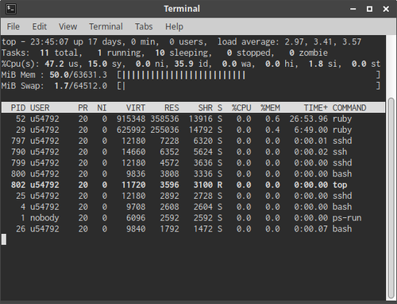Click the nobody user name
Image resolution: width=397 pixels, height=304 pixels.
point(44,218)
